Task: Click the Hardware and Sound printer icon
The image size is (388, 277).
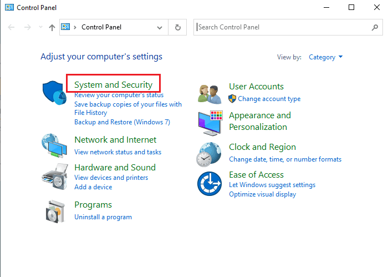Action: pos(55,177)
